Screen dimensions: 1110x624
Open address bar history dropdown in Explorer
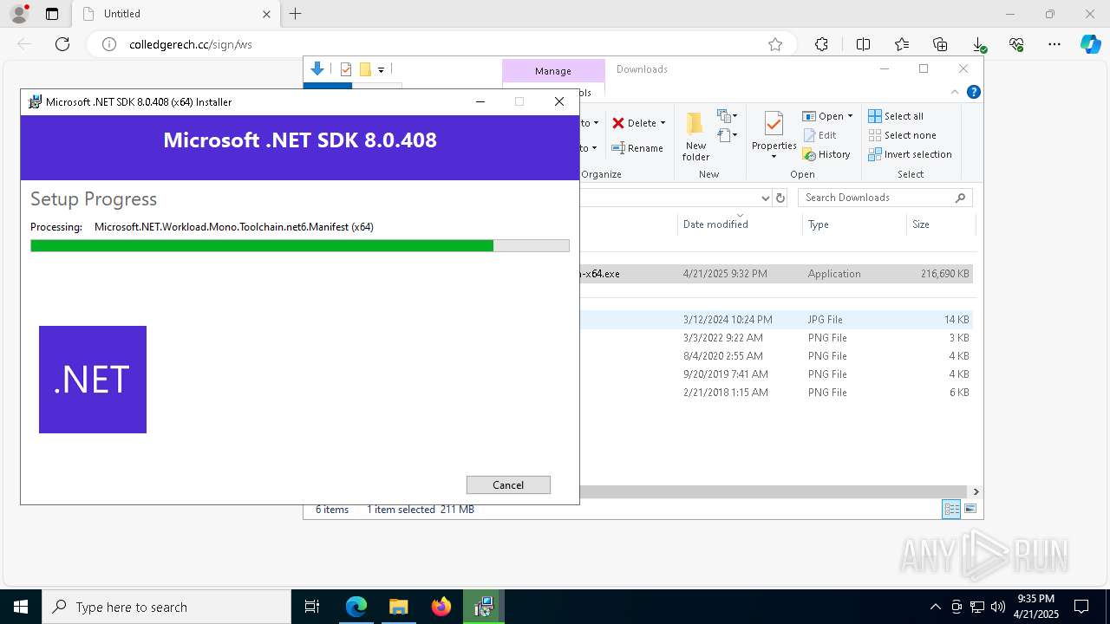[x=765, y=198]
